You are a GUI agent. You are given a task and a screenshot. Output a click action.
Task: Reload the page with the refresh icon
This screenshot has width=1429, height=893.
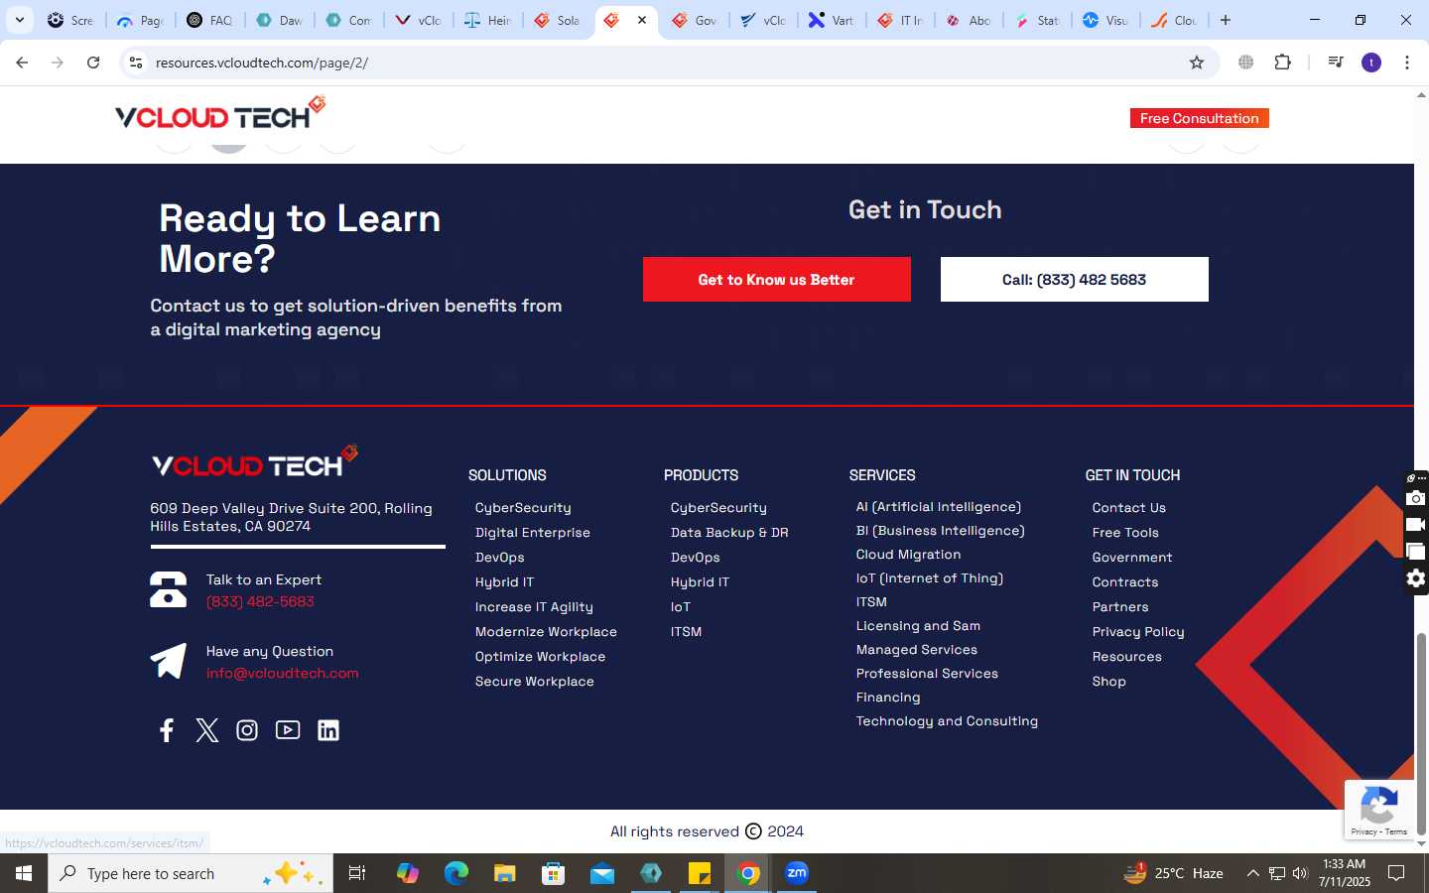pyautogui.click(x=93, y=63)
